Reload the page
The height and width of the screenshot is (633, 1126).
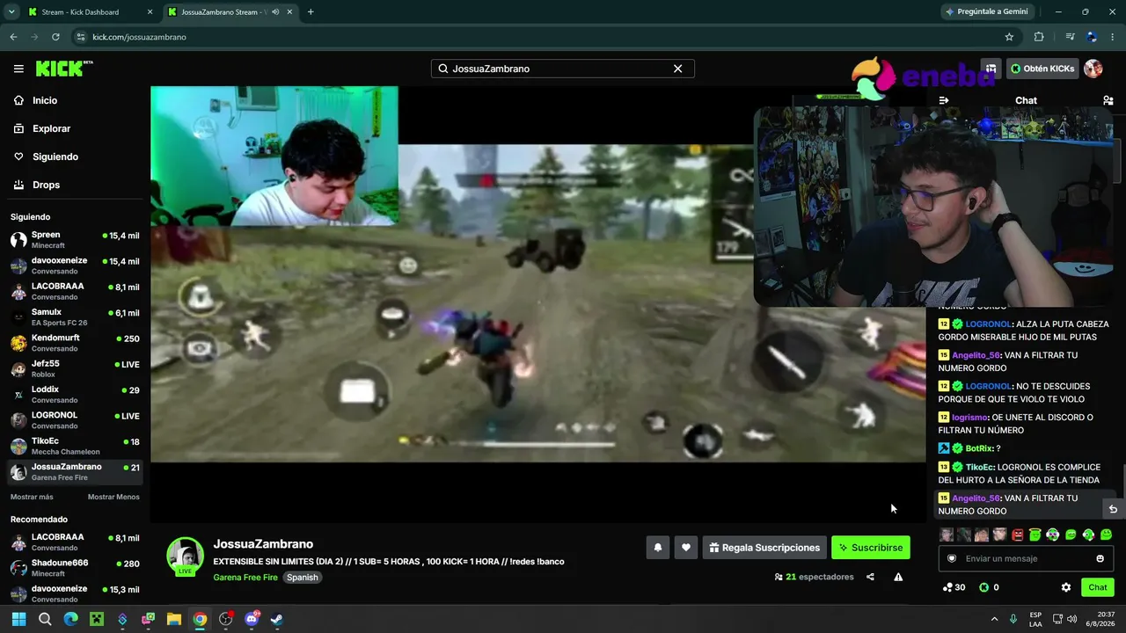tap(55, 37)
